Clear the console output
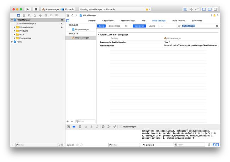This screenshot has width=230, height=162. pos(209,145)
